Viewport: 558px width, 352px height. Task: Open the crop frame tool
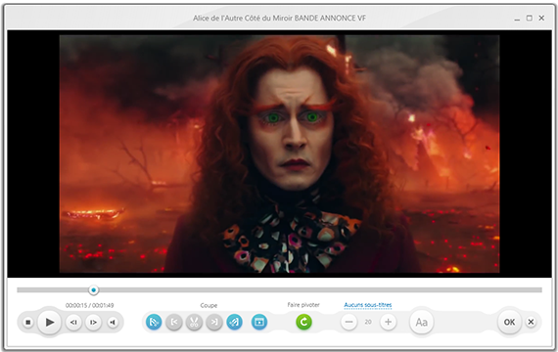click(x=259, y=322)
